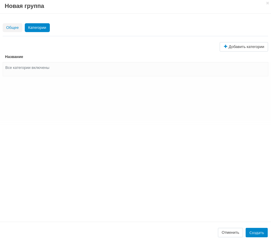Click the Все категории включены text
Image resolution: width=271 pixels, height=242 pixels.
coord(27,68)
